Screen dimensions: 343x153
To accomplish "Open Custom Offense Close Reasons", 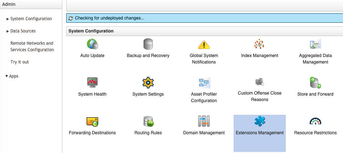I will 259,82.
